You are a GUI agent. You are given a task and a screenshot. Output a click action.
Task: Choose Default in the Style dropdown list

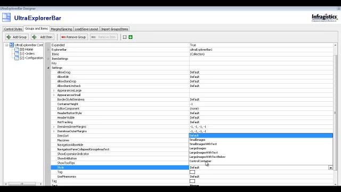tap(261, 135)
